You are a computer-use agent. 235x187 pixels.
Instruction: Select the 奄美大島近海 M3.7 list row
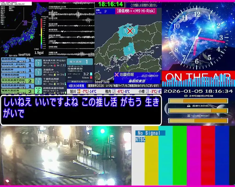[17, 91]
